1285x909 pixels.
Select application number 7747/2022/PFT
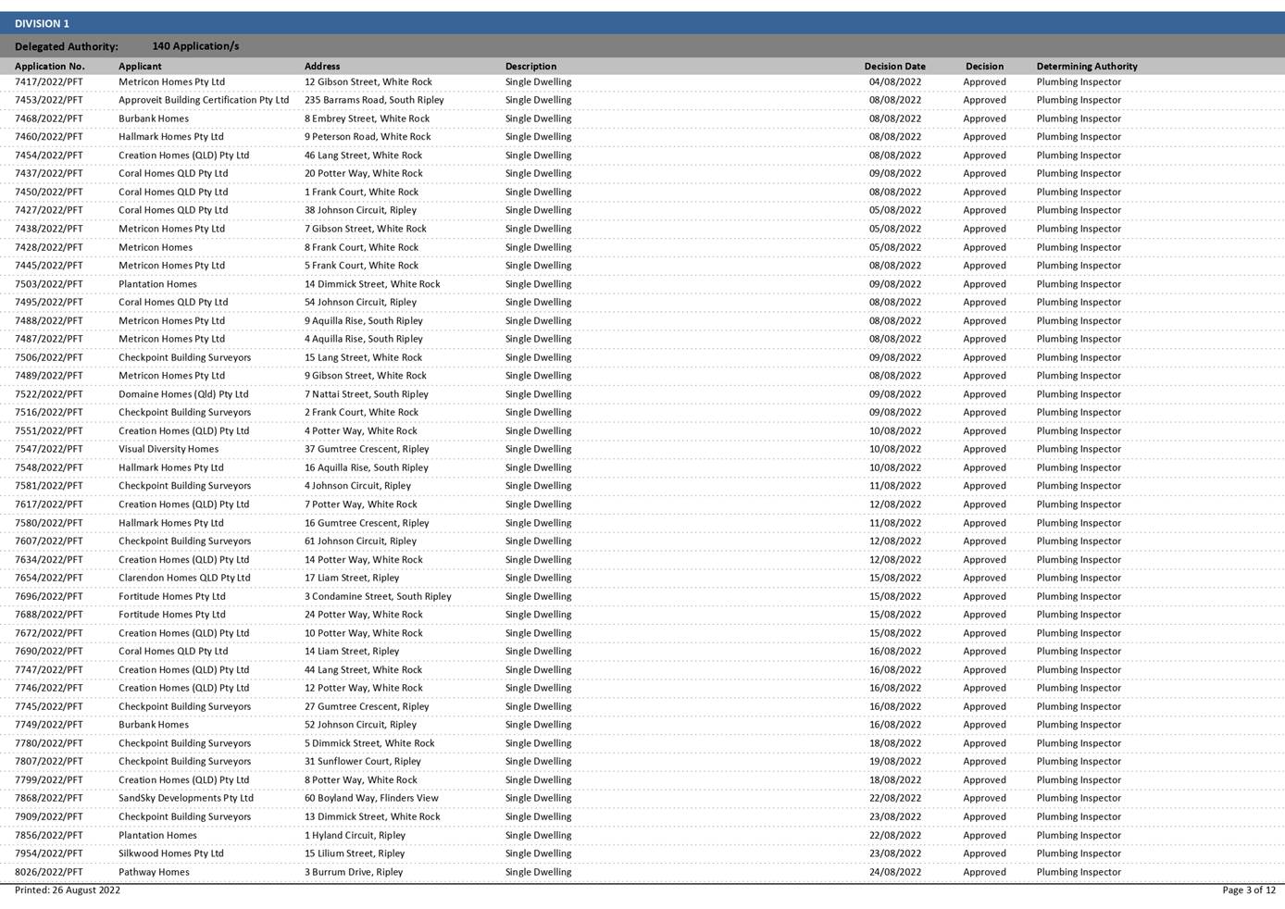(x=49, y=670)
